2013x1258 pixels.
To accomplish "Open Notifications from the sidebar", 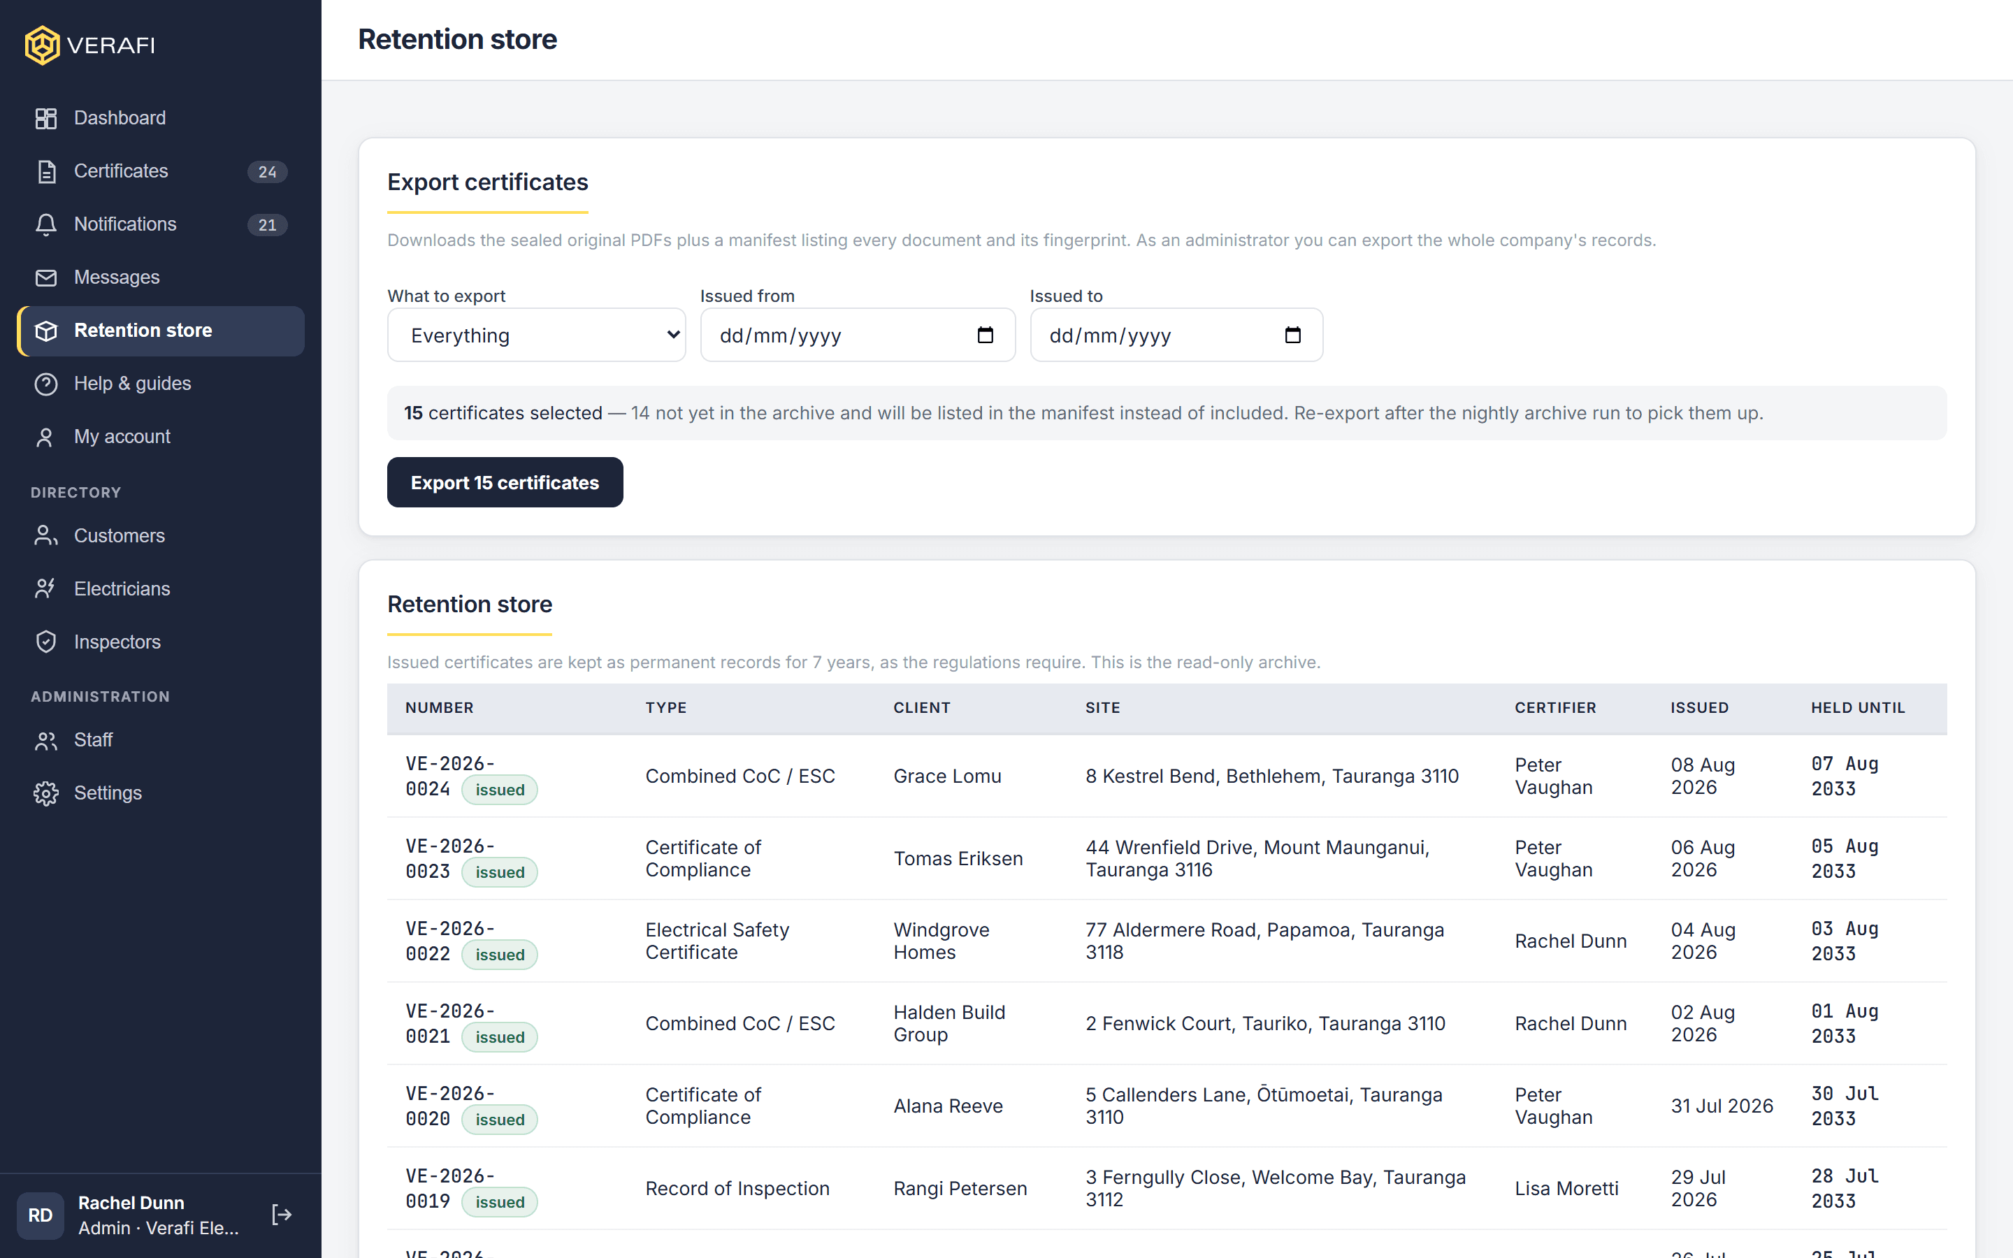I will click(161, 224).
